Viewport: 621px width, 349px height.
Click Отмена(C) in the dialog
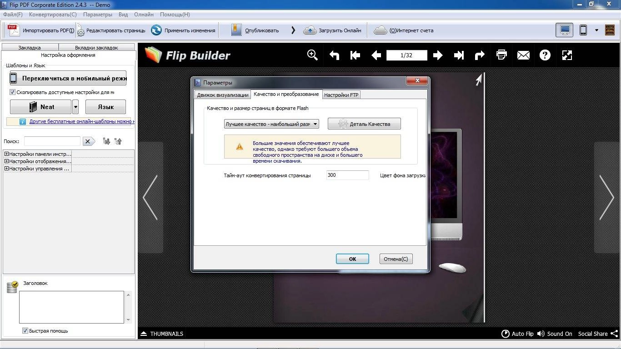(396, 259)
